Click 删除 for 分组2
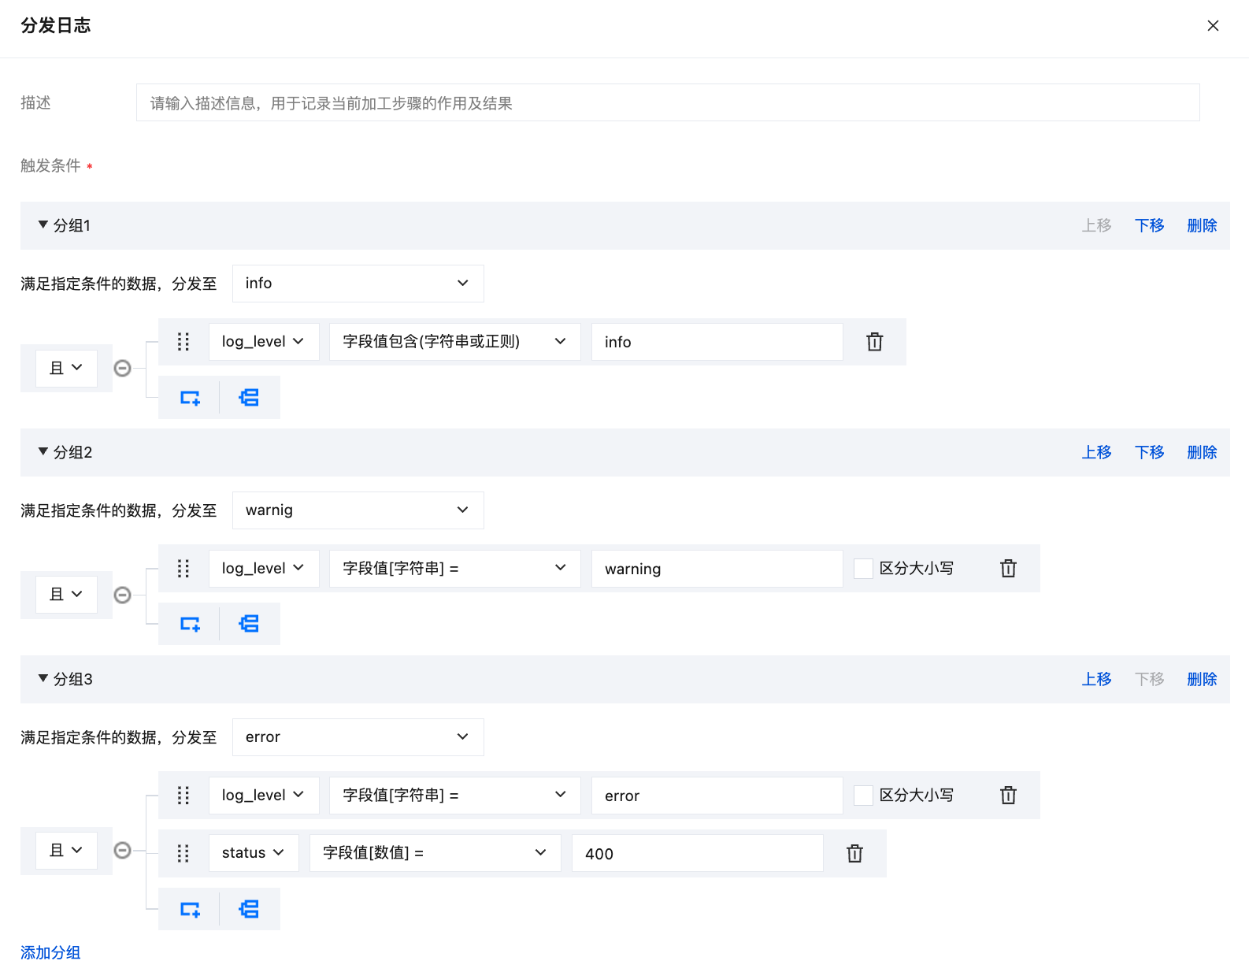Image resolution: width=1249 pixels, height=972 pixels. [x=1202, y=453]
